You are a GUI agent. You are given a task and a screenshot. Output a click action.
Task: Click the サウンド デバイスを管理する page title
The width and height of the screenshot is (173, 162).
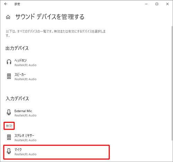click(x=50, y=17)
